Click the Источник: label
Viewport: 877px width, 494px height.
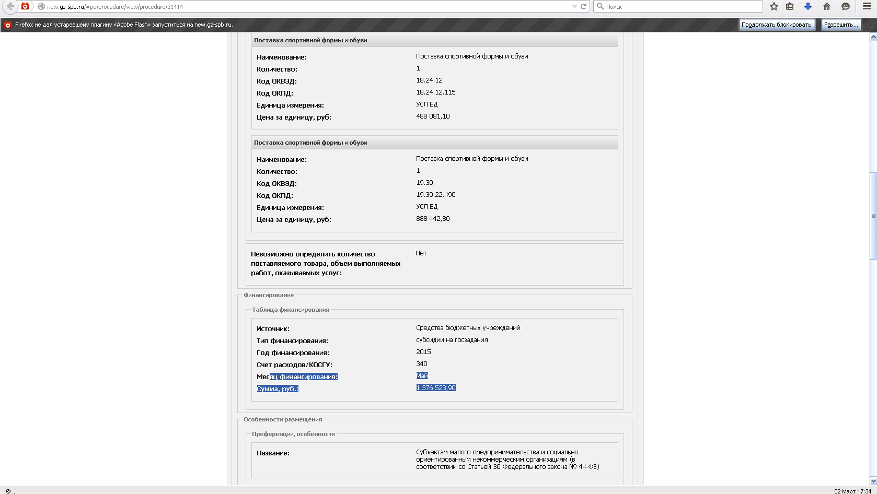[x=273, y=329]
